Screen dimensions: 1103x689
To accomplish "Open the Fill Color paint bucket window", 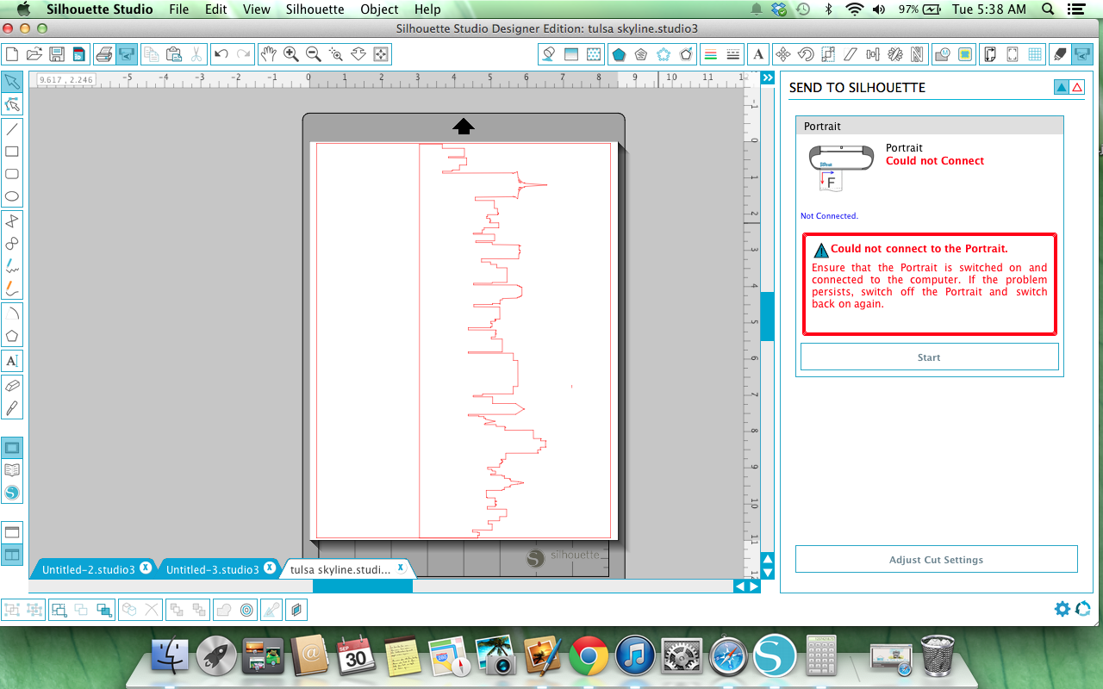I will coord(548,54).
